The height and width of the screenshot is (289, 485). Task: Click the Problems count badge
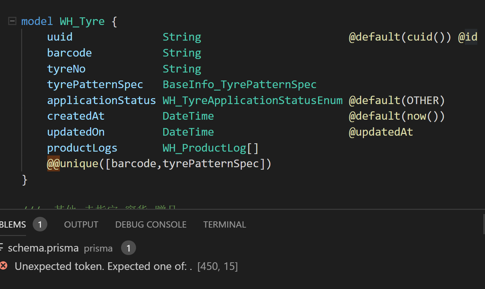40,224
